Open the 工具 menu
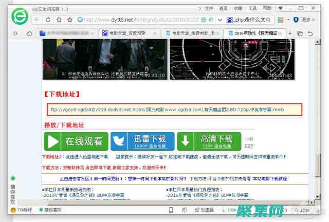This screenshot has width=329, height=222. (252, 8)
